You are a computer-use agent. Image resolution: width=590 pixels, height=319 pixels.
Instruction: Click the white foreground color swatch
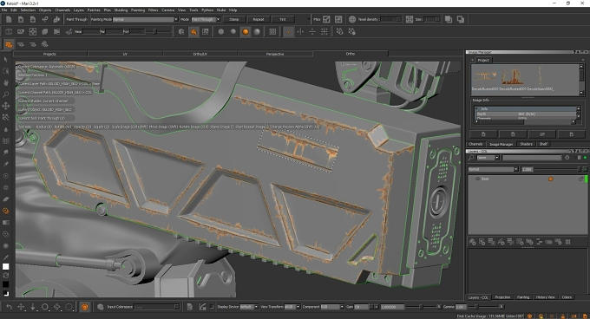click(6, 267)
